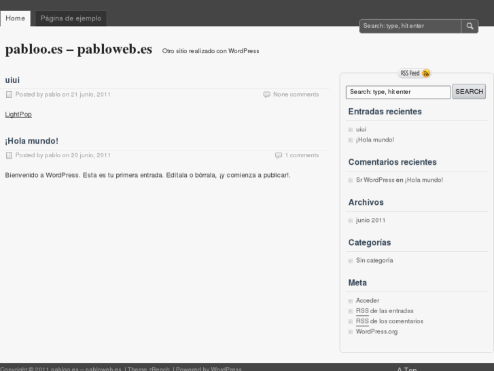Open the uiui post title
Screen dimensions: 494x371
pos(12,80)
